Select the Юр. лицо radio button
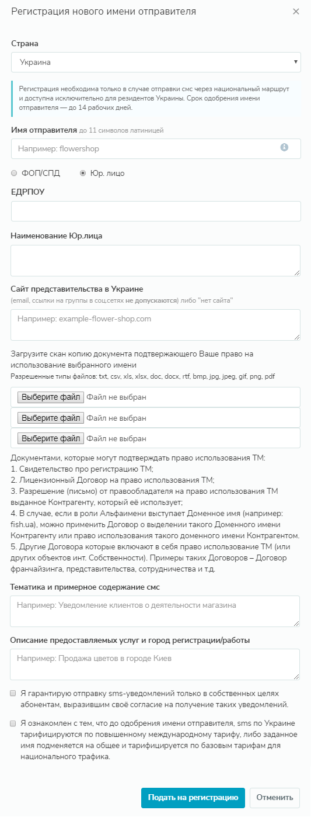Image resolution: width=311 pixels, height=817 pixels. pyautogui.click(x=83, y=173)
